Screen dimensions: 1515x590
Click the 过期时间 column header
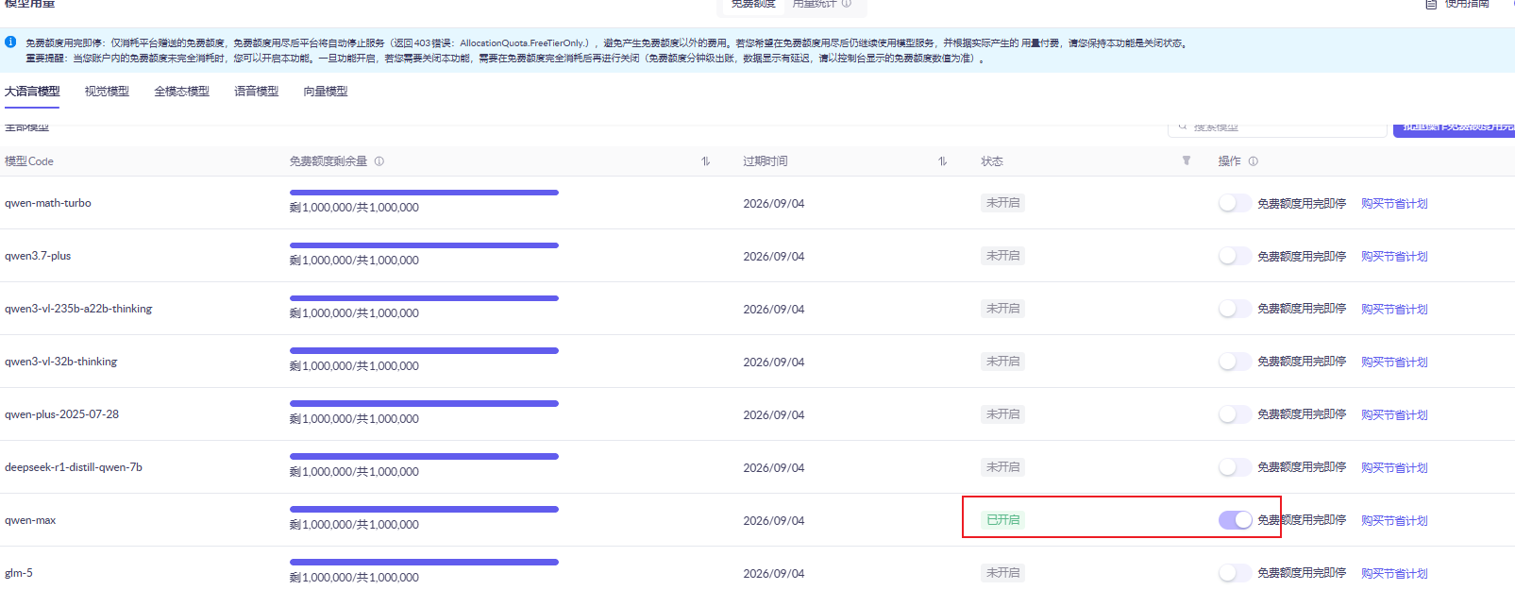click(766, 161)
